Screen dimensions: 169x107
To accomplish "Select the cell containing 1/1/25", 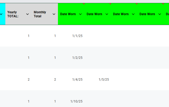I will tap(77, 36).
